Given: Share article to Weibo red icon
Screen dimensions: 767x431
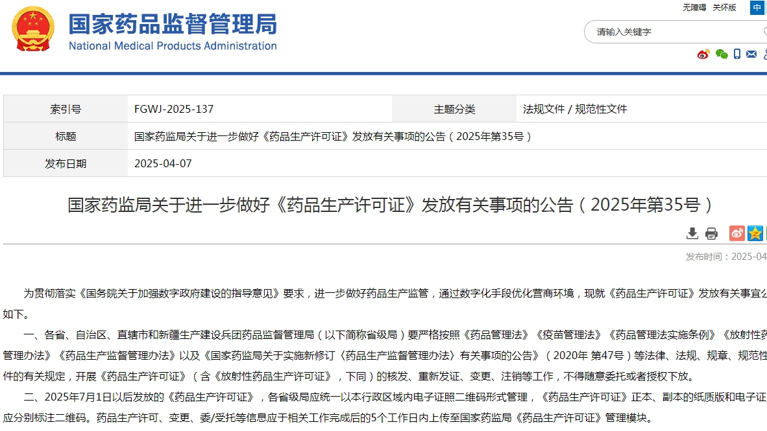Looking at the screenshot, I should point(737,233).
